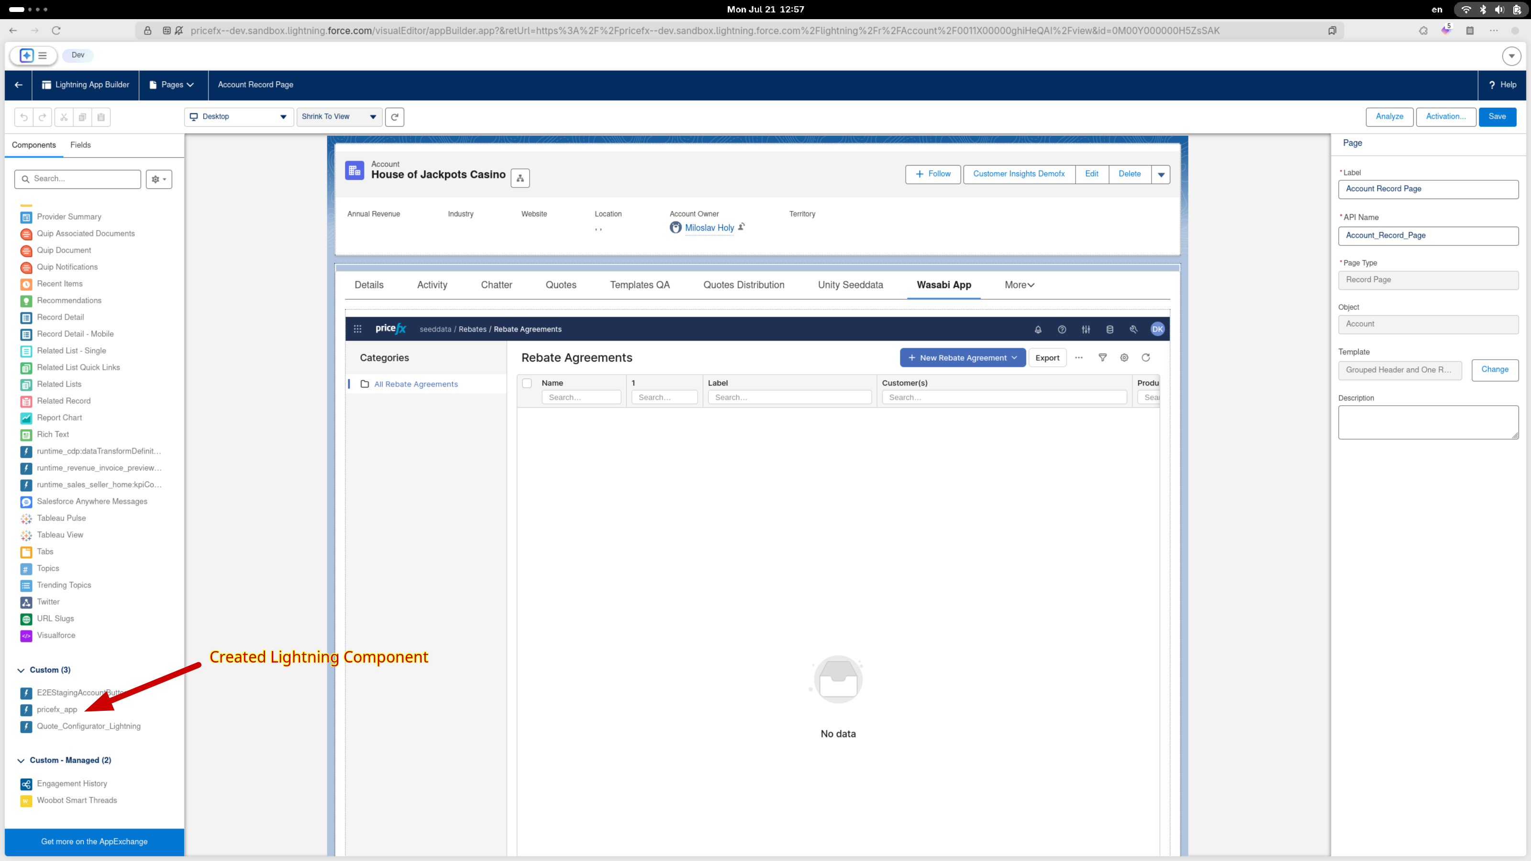
Task: Select the checkbox in the Name column header
Action: pos(527,383)
